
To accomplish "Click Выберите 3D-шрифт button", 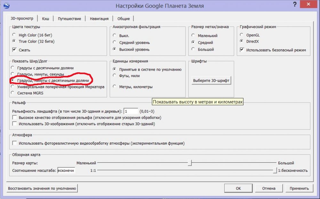I will tap(211, 80).
